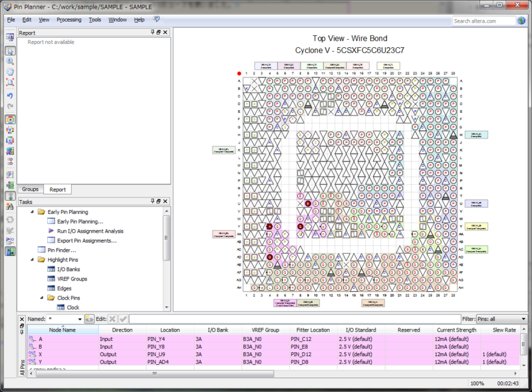Viewport: 532px width, 392px height.
Task: Toggle the colored Package View button
Action: pos(10,120)
